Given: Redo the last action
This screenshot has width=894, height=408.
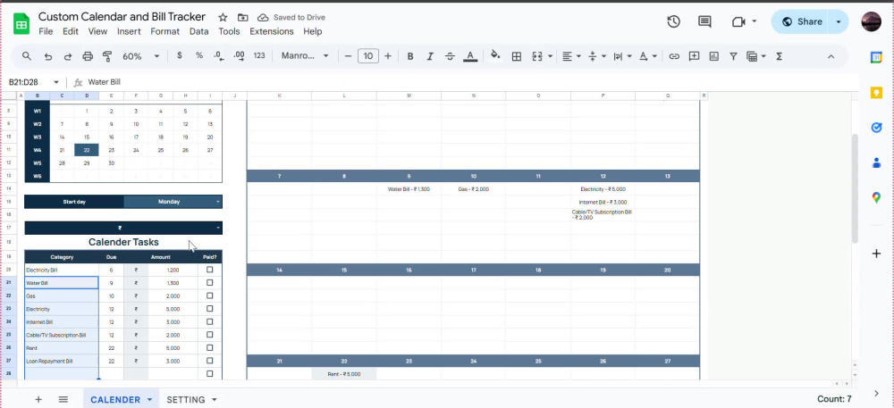Looking at the screenshot, I should pyautogui.click(x=67, y=55).
